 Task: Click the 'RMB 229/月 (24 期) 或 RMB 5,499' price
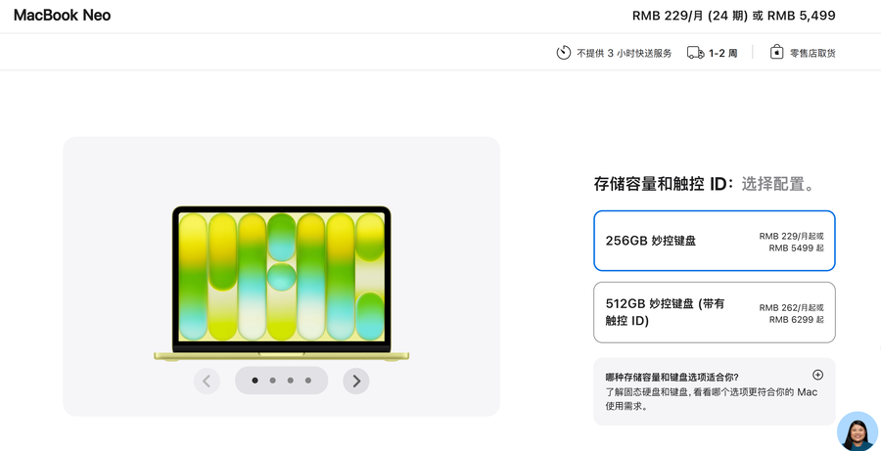click(x=734, y=16)
